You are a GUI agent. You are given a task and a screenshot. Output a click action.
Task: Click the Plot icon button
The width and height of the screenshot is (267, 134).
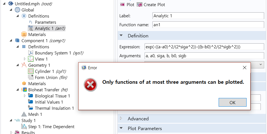[122, 5]
